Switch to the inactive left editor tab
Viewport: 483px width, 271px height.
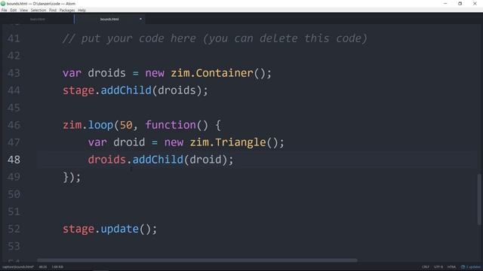click(x=37, y=19)
